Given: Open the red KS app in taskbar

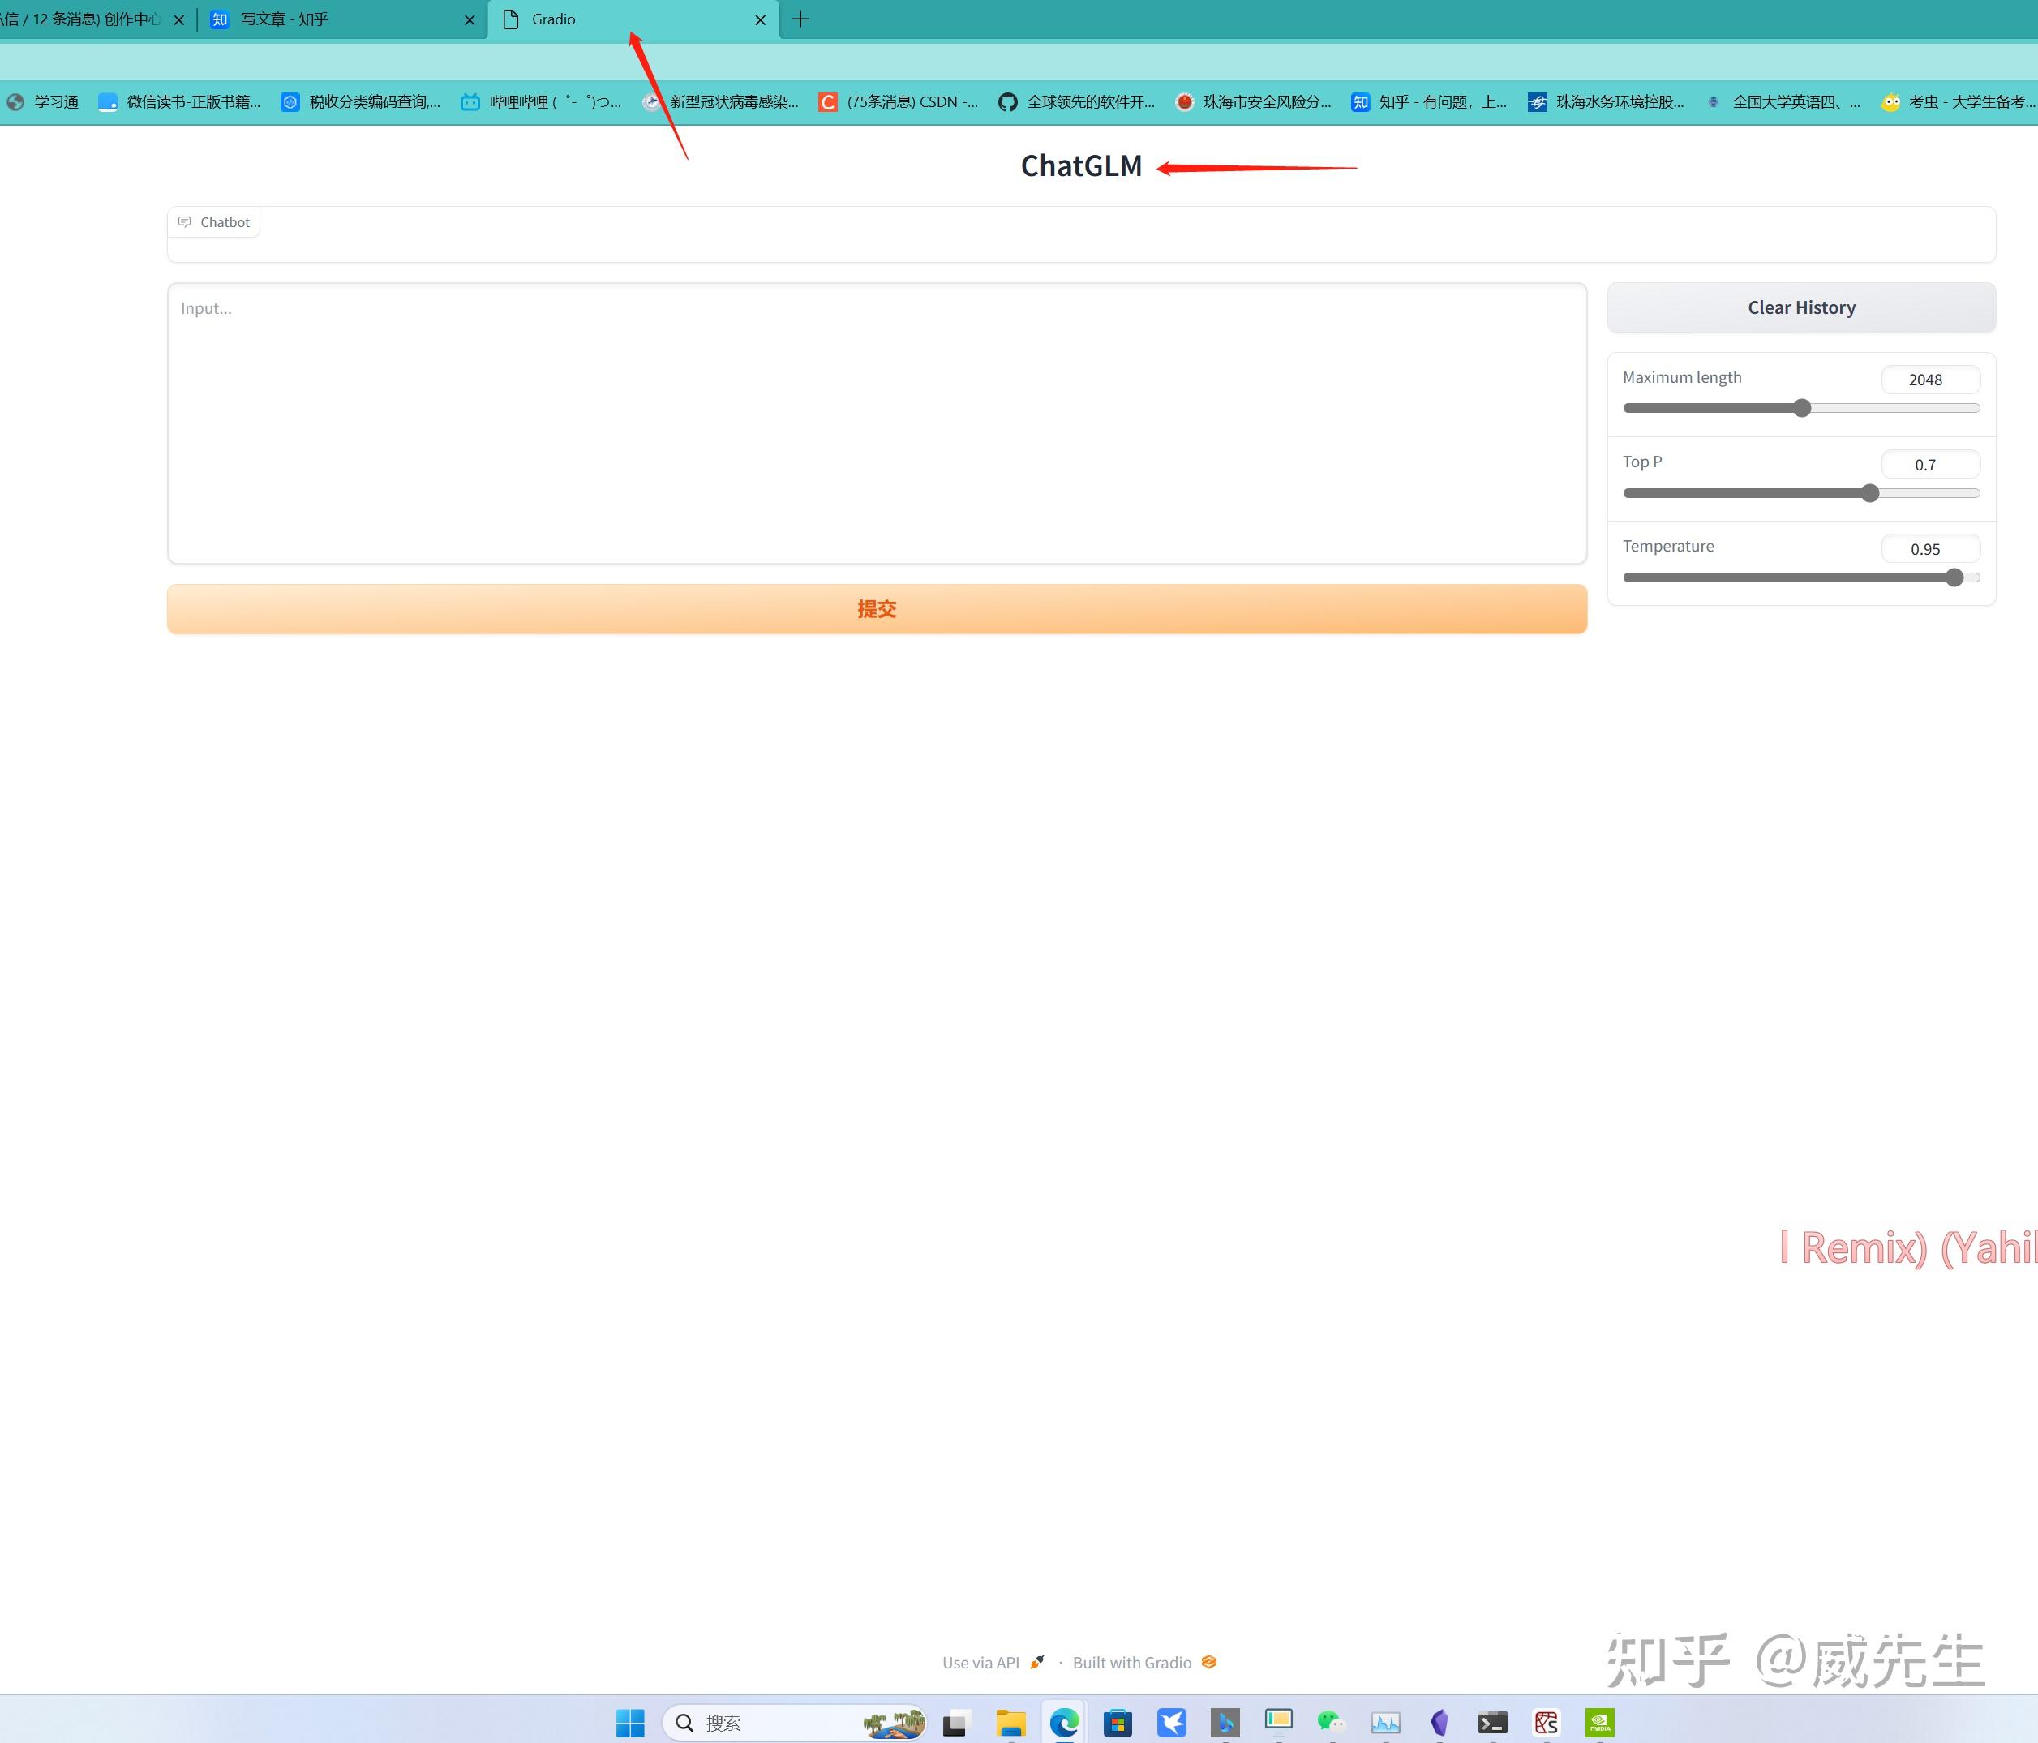Looking at the screenshot, I should (x=1547, y=1723).
